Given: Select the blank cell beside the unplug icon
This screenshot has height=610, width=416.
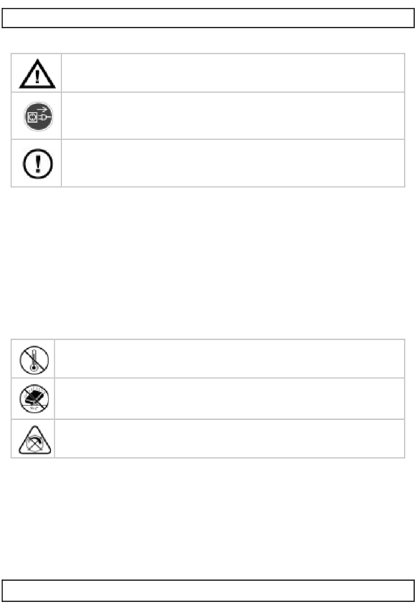Looking at the screenshot, I should 233,116.
